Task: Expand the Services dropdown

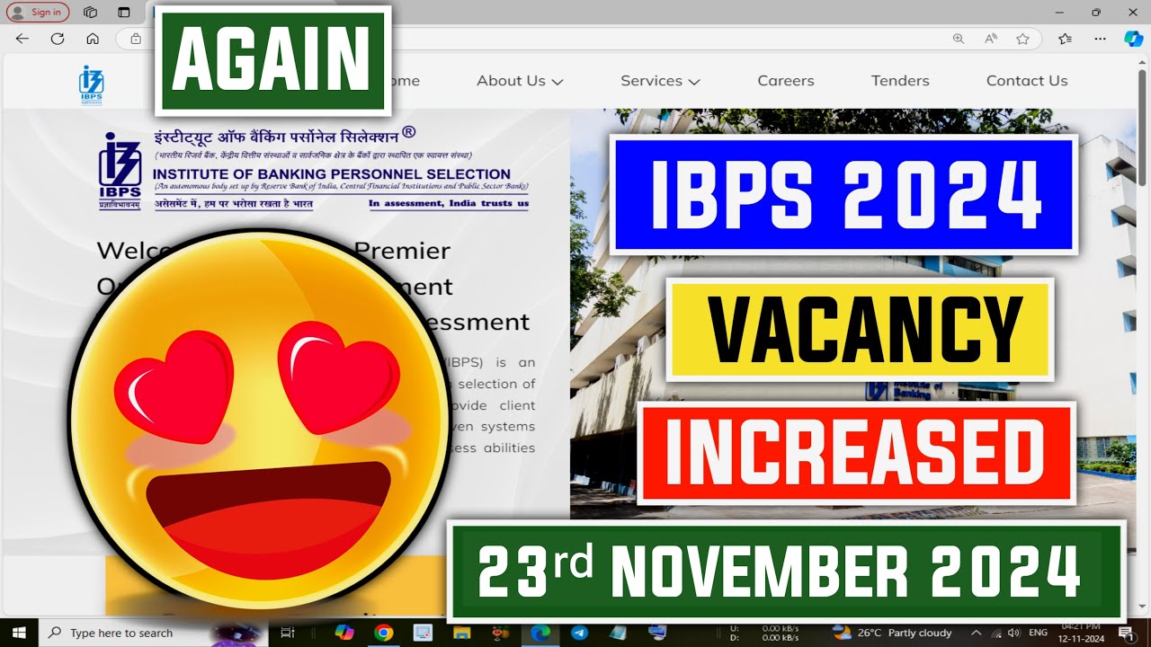Action: pyautogui.click(x=660, y=81)
